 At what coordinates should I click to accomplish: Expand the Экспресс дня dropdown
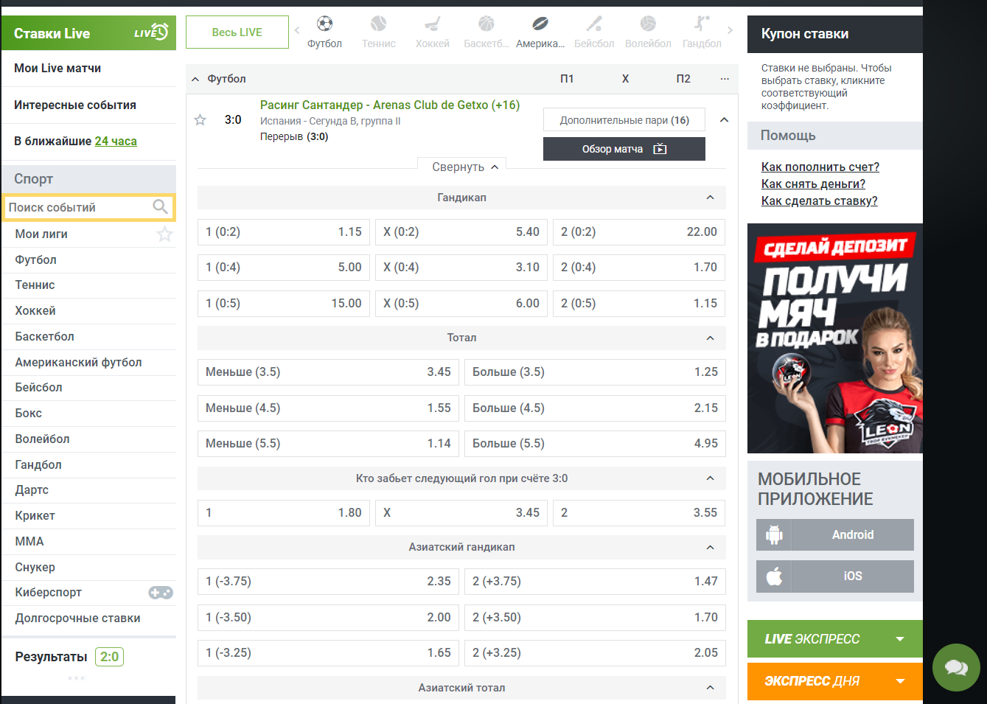(899, 681)
